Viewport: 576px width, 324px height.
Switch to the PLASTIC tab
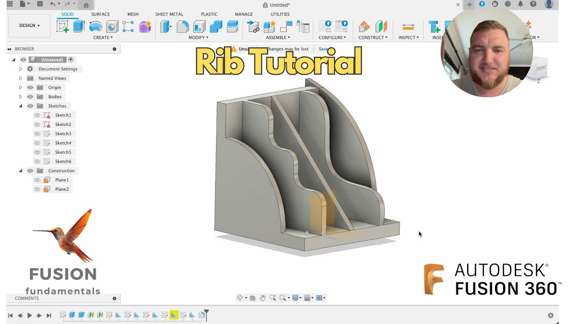[x=209, y=14]
